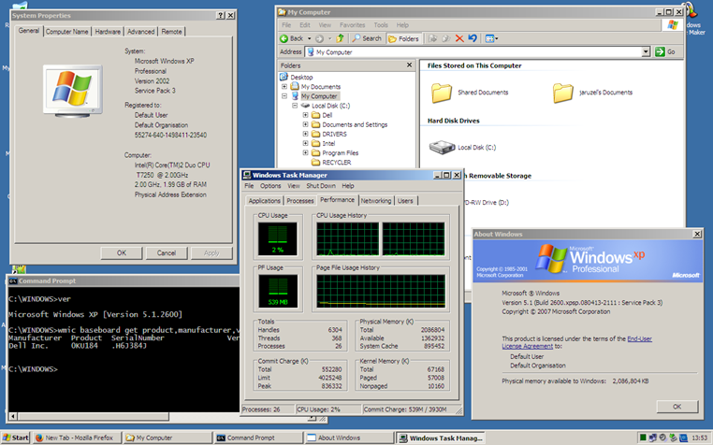The height and width of the screenshot is (445, 713).
Task: Open the Users tab in Task Manager
Action: pyautogui.click(x=405, y=200)
